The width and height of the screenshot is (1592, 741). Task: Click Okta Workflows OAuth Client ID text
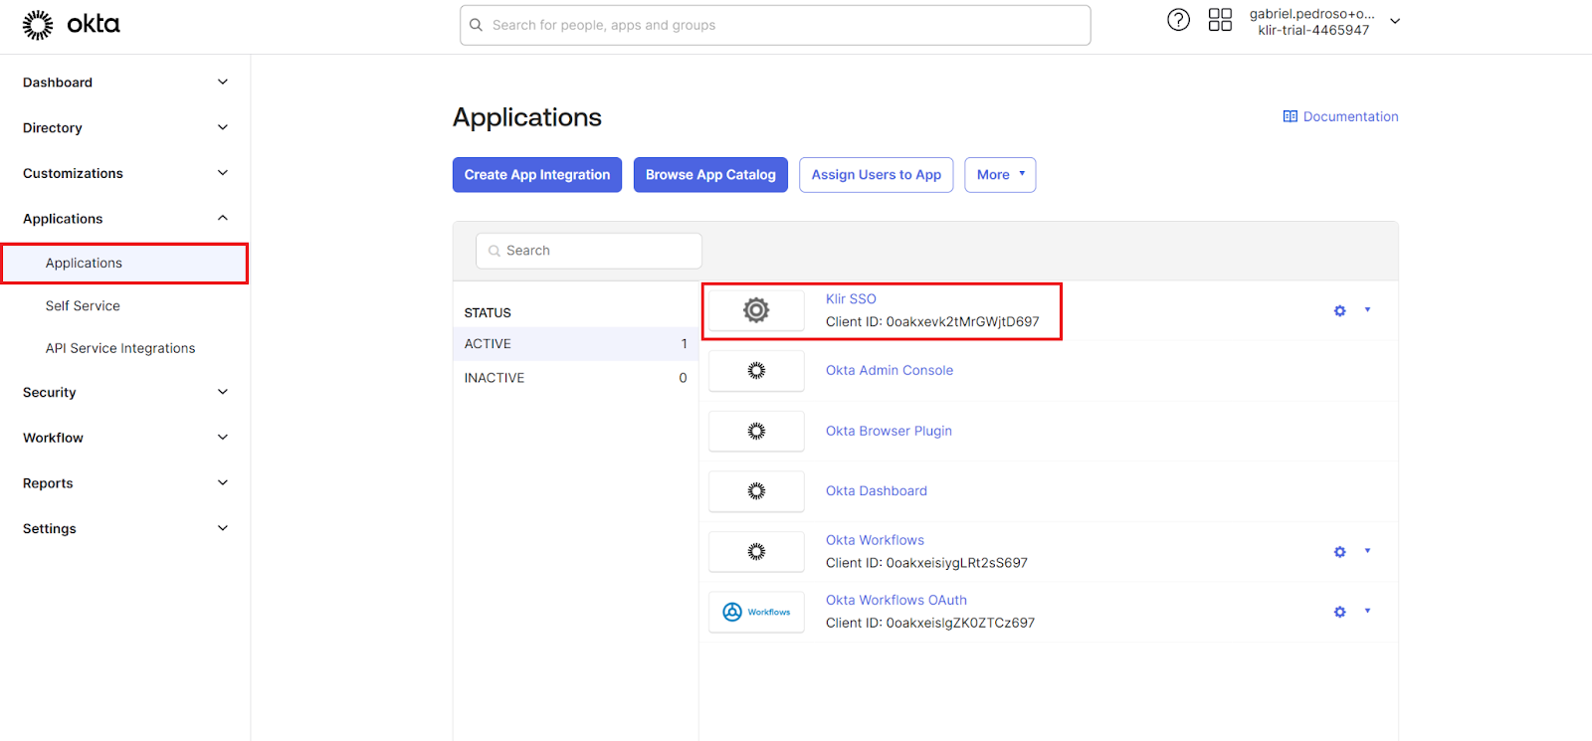click(x=930, y=624)
